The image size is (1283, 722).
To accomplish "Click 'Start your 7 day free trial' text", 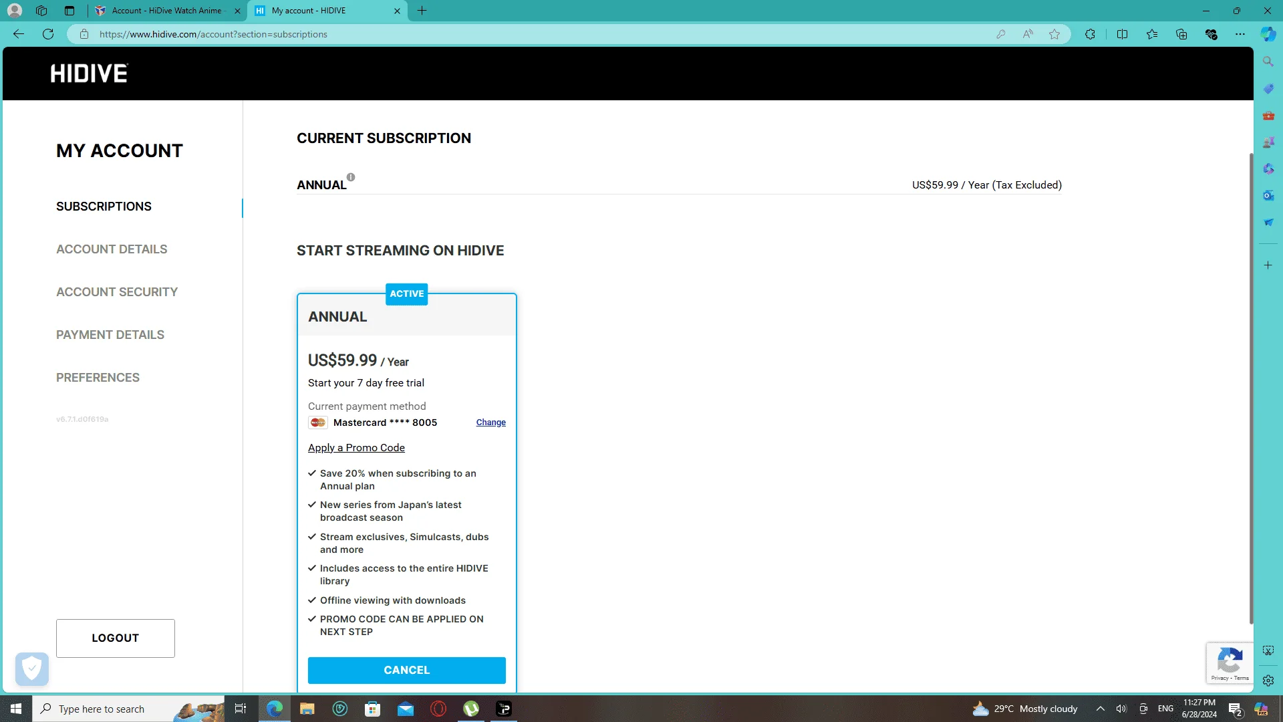I will tap(366, 383).
